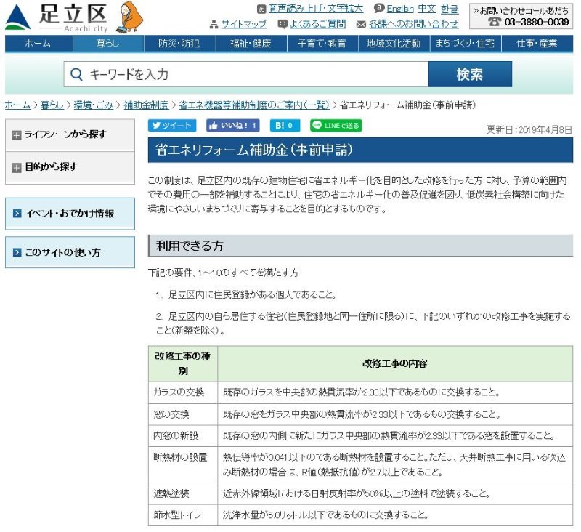Open このサイトの使い方 sidebar link
The height and width of the screenshot is (532, 581).
pyautogui.click(x=70, y=252)
